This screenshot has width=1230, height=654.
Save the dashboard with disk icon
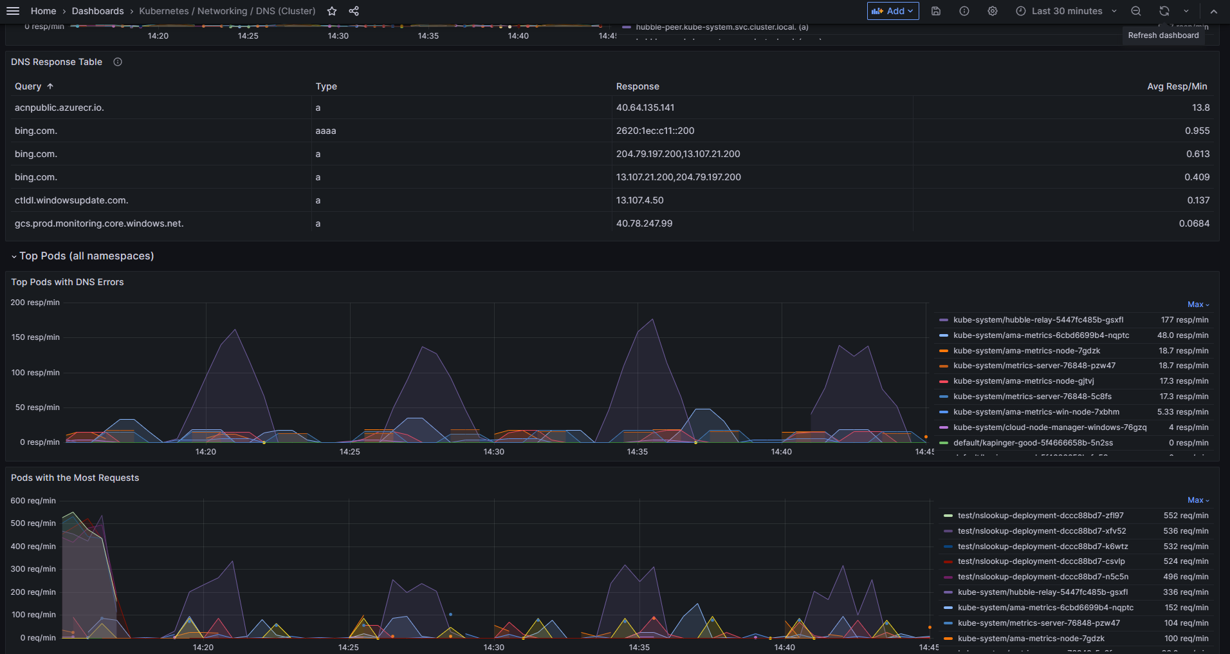click(936, 11)
